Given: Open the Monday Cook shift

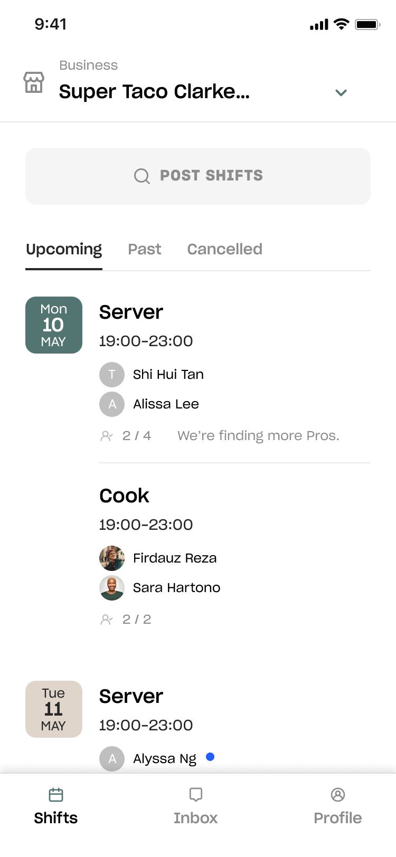Looking at the screenshot, I should click(125, 496).
